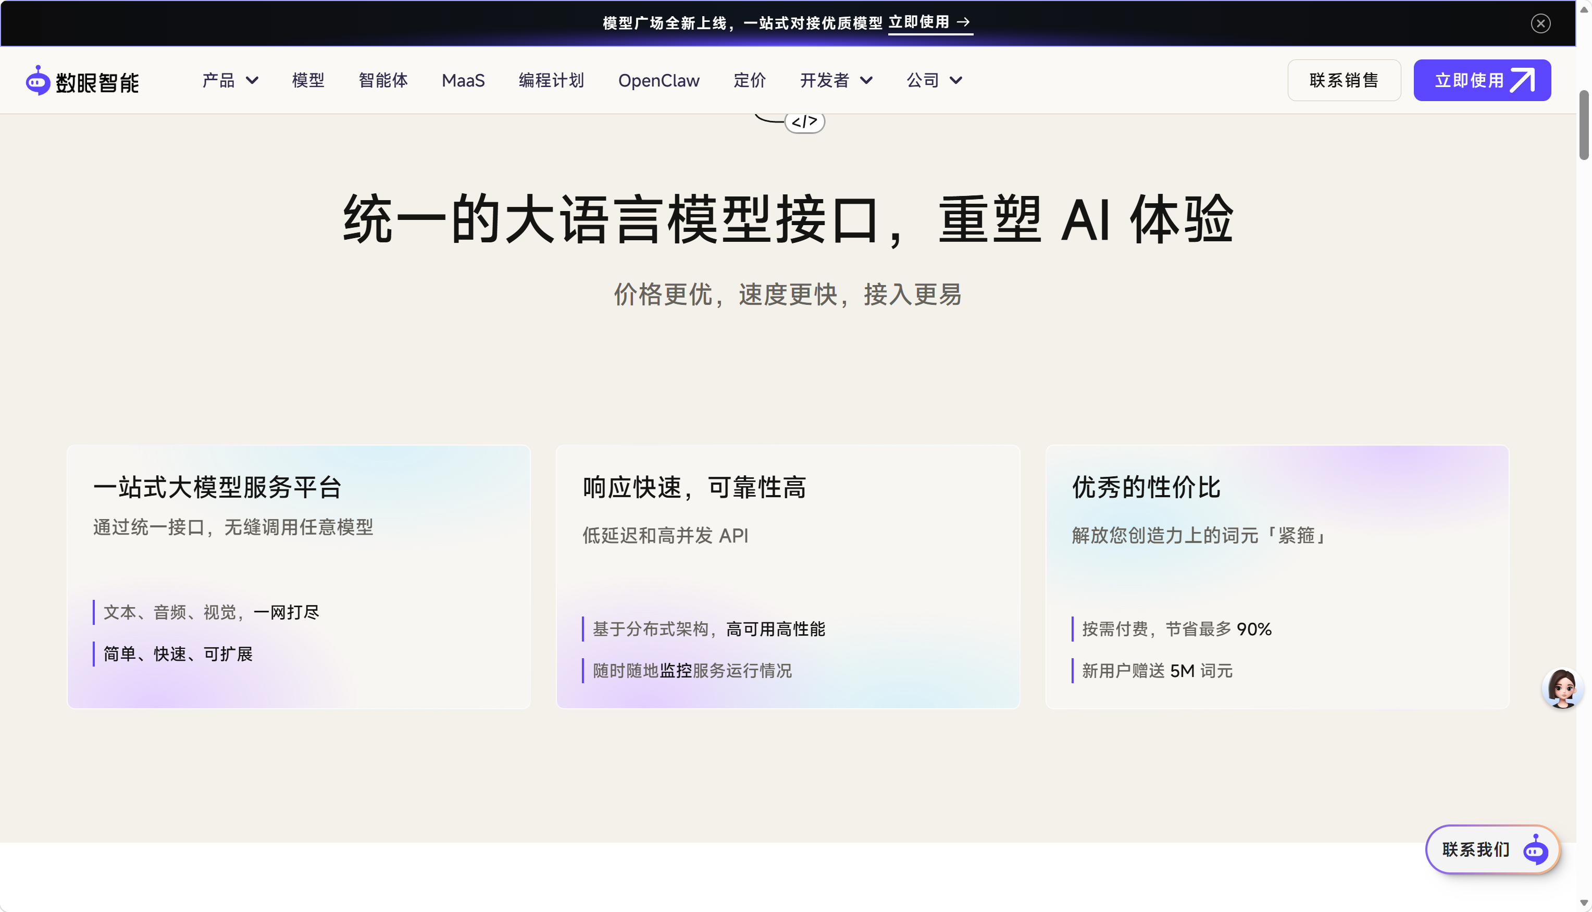Click the robot icon in 联系我们 widget
This screenshot has width=1592, height=912.
(x=1536, y=850)
